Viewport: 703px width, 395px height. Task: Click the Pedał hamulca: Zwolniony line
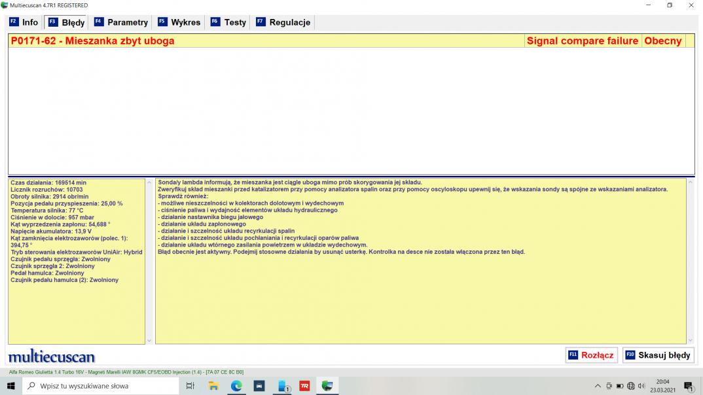click(x=47, y=273)
